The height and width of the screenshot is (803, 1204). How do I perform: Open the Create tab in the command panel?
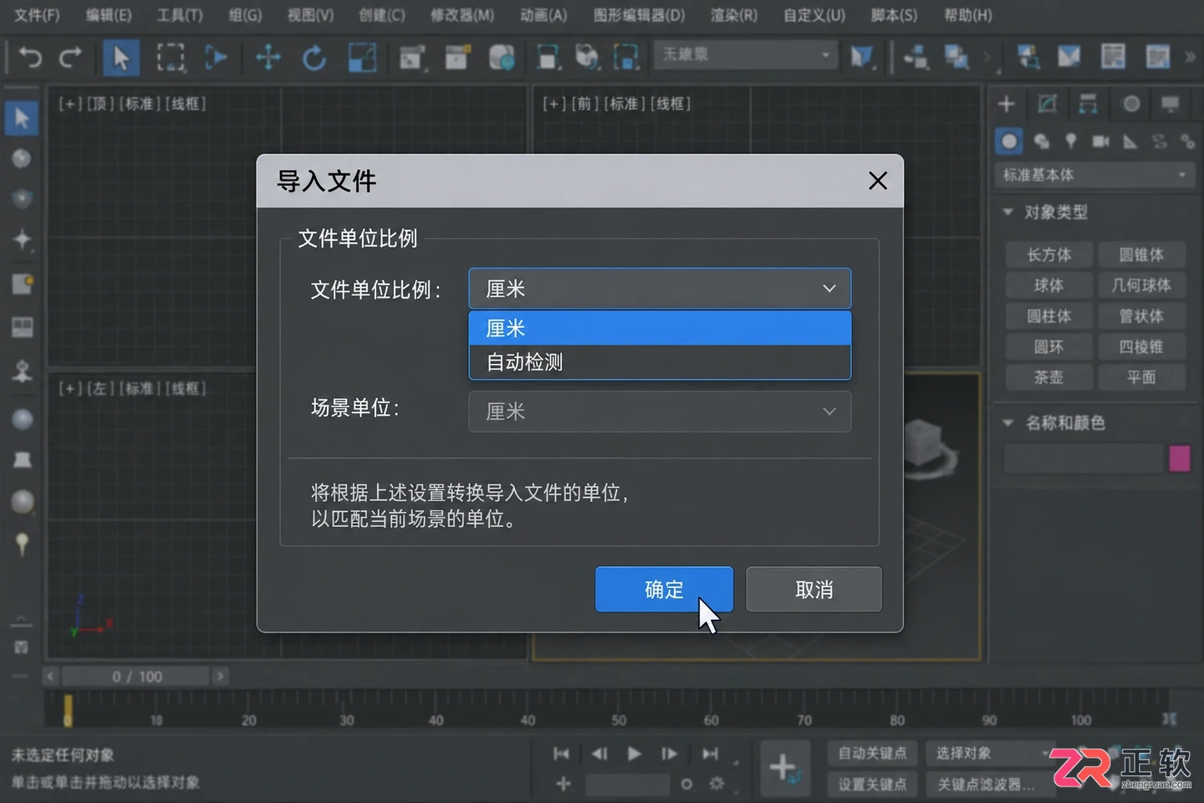tap(1007, 104)
